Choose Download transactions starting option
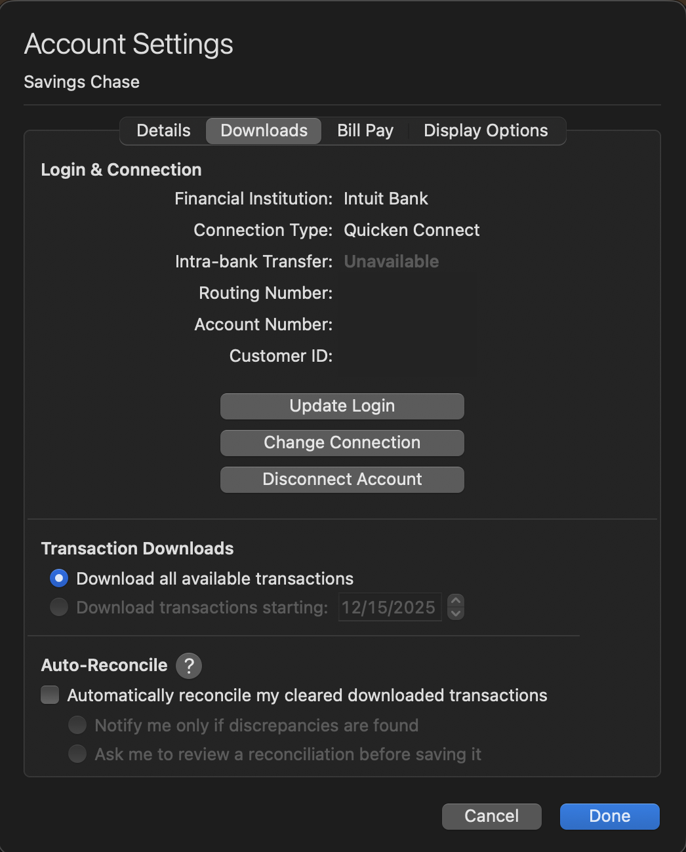The height and width of the screenshot is (852, 686). (58, 608)
